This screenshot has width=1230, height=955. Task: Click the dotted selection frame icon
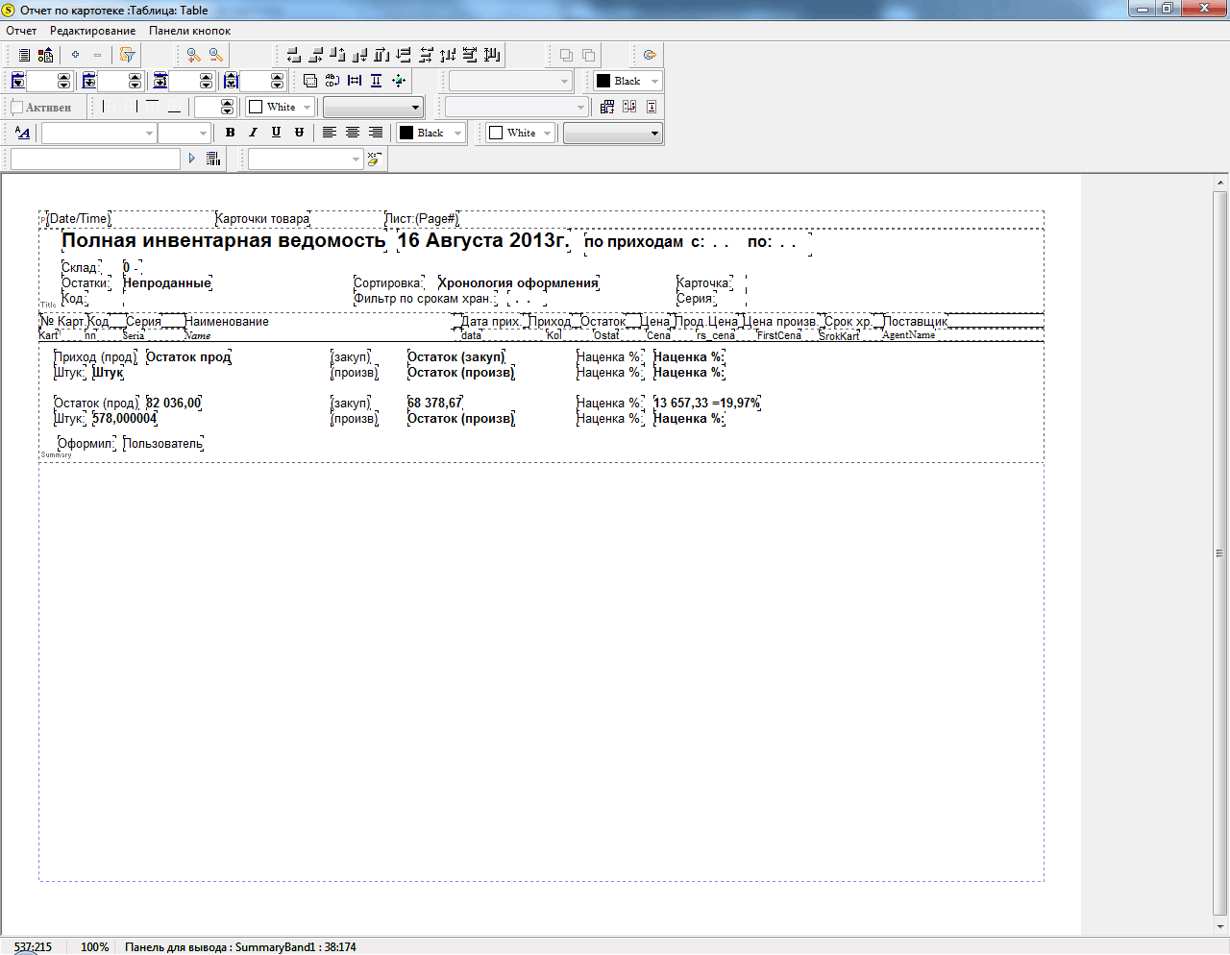click(309, 81)
